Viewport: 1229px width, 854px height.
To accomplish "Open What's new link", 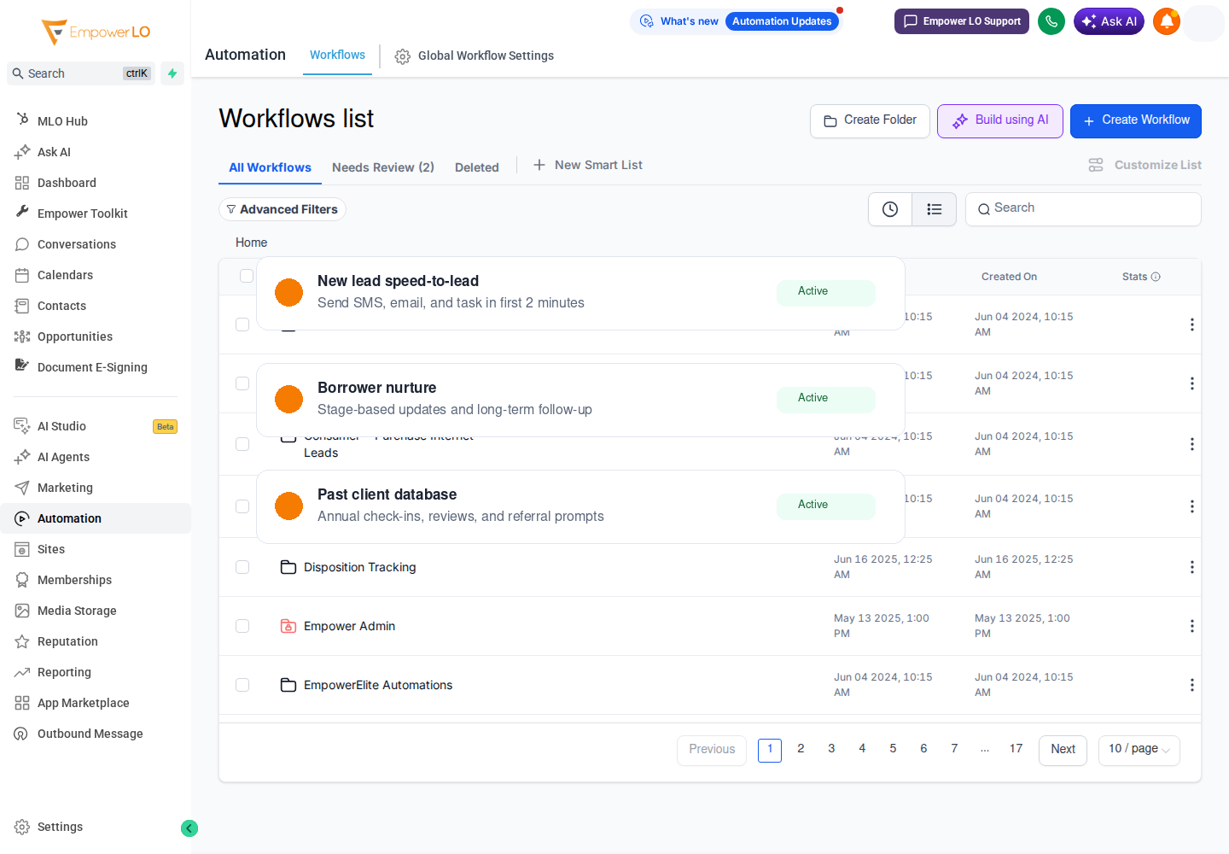I will pos(680,21).
